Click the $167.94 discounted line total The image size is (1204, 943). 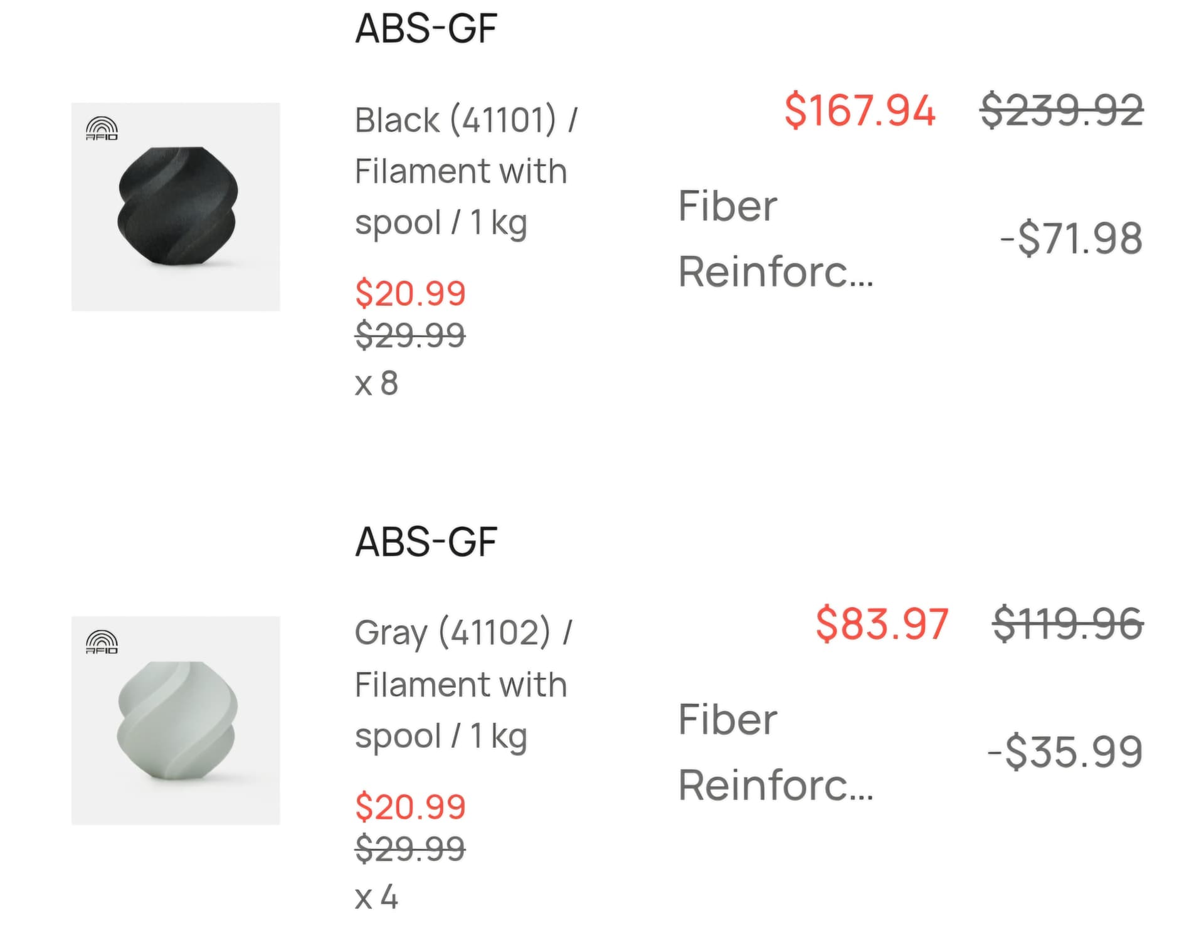coord(859,111)
